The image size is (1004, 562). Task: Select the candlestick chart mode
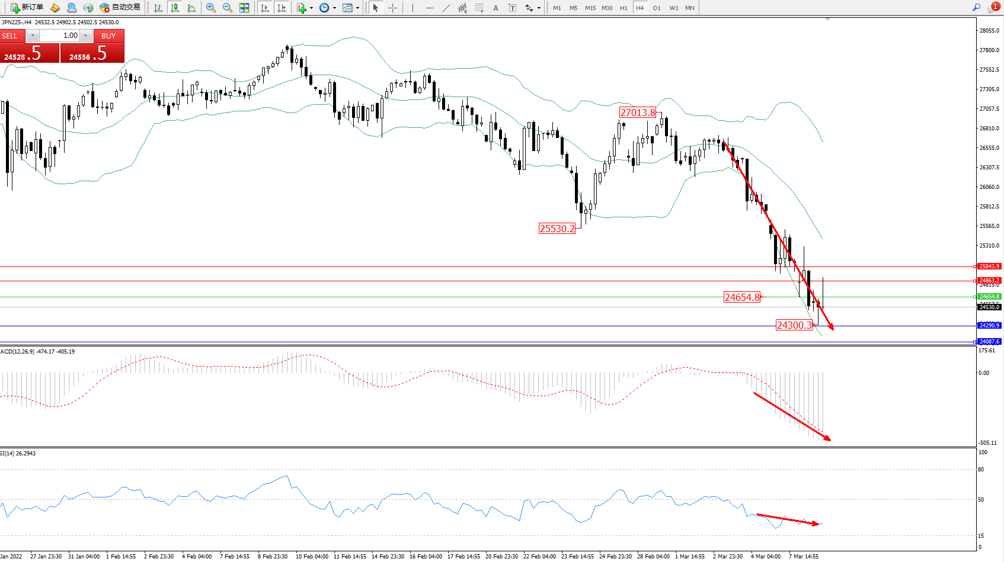(x=175, y=8)
